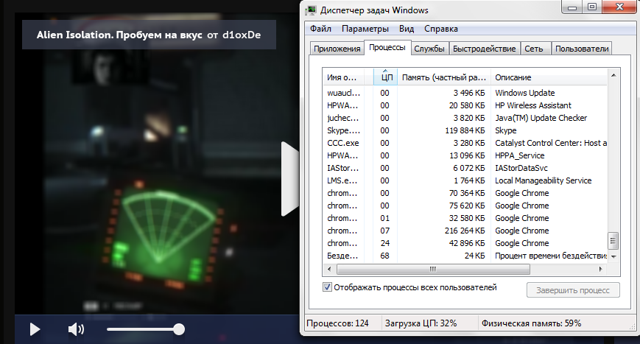Sort by the Память column header

click(443, 77)
